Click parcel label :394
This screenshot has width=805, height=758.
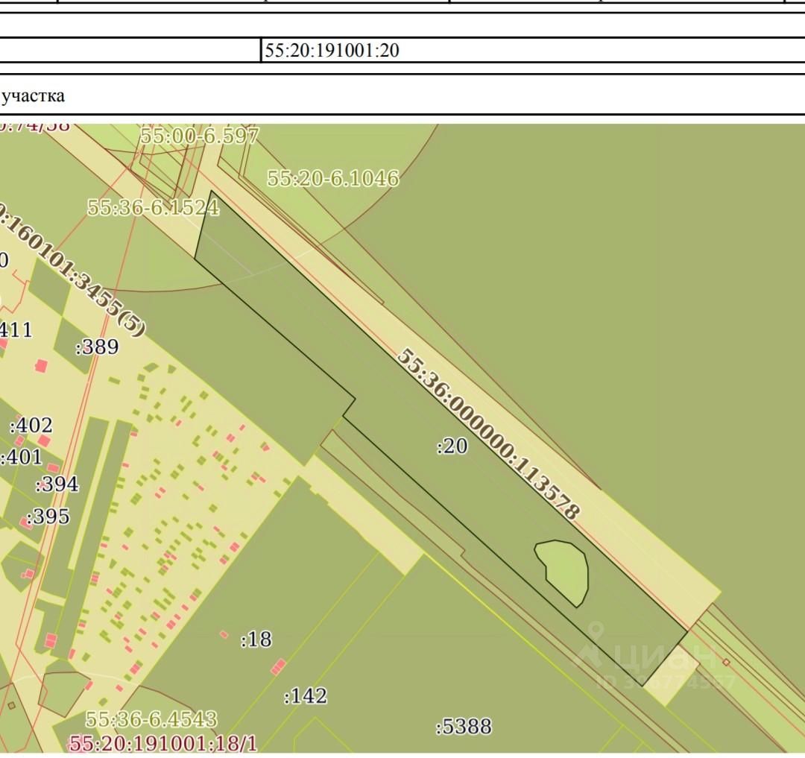[x=57, y=484]
